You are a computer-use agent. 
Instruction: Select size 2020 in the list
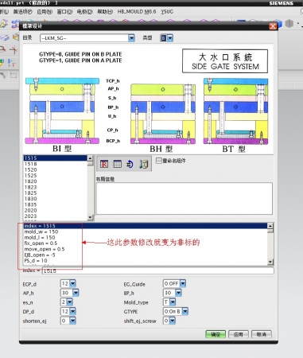[x=55, y=210]
